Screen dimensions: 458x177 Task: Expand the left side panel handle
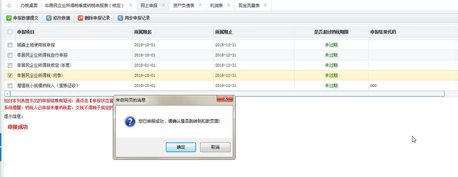click(1, 148)
